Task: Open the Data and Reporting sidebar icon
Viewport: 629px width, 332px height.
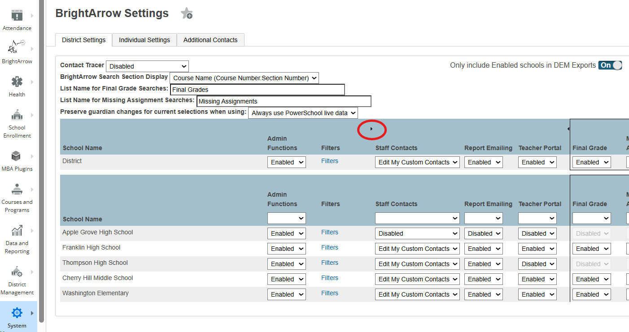Action: [17, 231]
